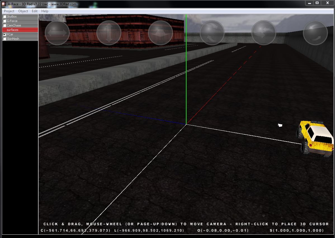Uncheck the PCar checkbox
Image resolution: width=335 pixels, height=238 pixels.
point(4,34)
